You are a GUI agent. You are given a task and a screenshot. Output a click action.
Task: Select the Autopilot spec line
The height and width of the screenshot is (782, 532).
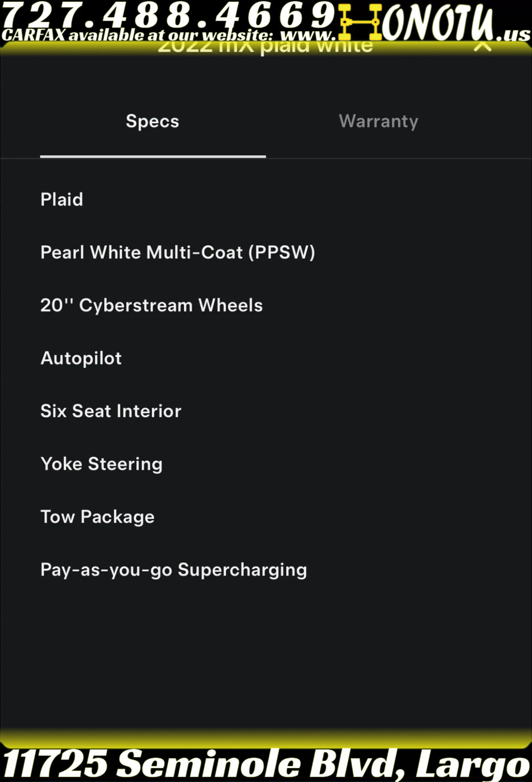[81, 358]
